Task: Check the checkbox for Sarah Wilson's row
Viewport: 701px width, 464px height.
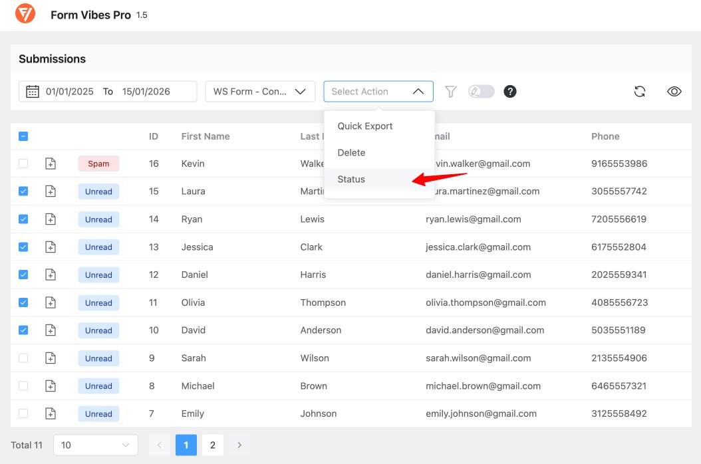Action: [23, 358]
